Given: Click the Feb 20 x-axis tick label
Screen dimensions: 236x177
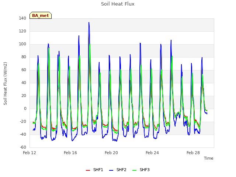Looking at the screenshot, I should click(x=111, y=153).
